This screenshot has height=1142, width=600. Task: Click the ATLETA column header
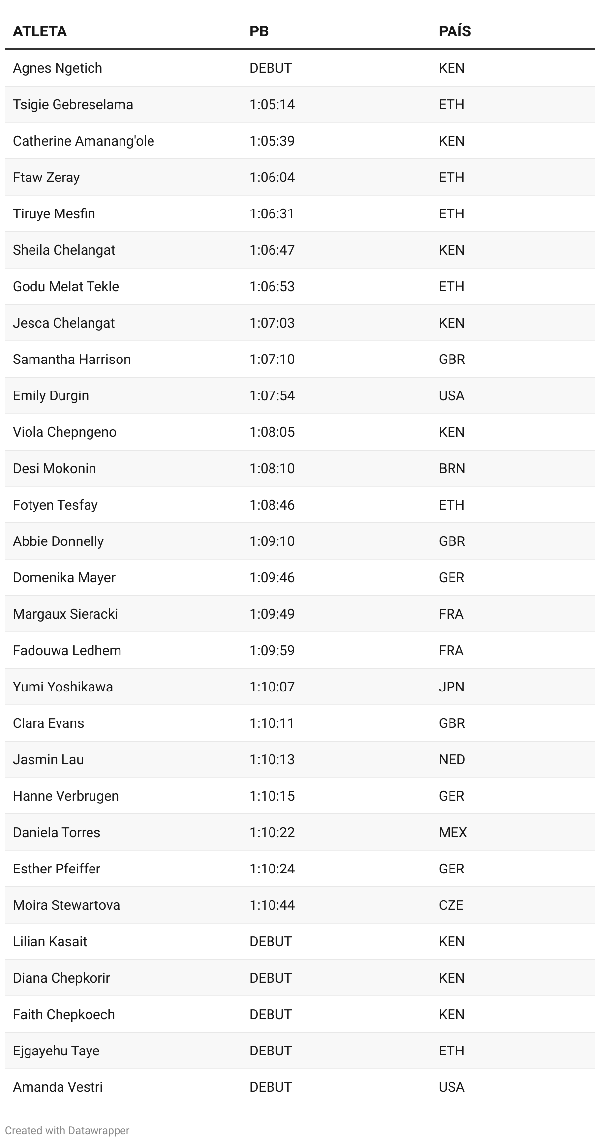tap(40, 31)
